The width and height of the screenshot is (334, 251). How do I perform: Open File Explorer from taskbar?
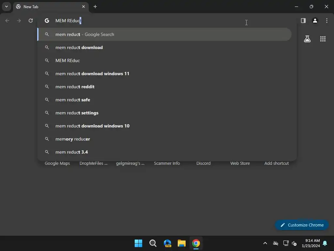[x=182, y=243]
